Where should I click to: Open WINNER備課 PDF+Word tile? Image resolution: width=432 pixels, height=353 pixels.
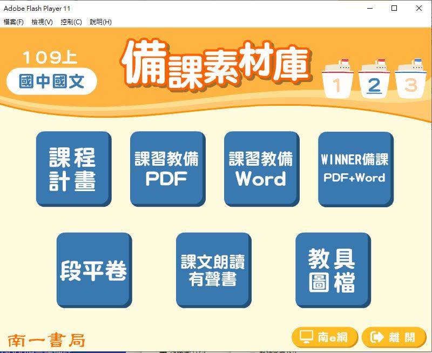[356, 169]
